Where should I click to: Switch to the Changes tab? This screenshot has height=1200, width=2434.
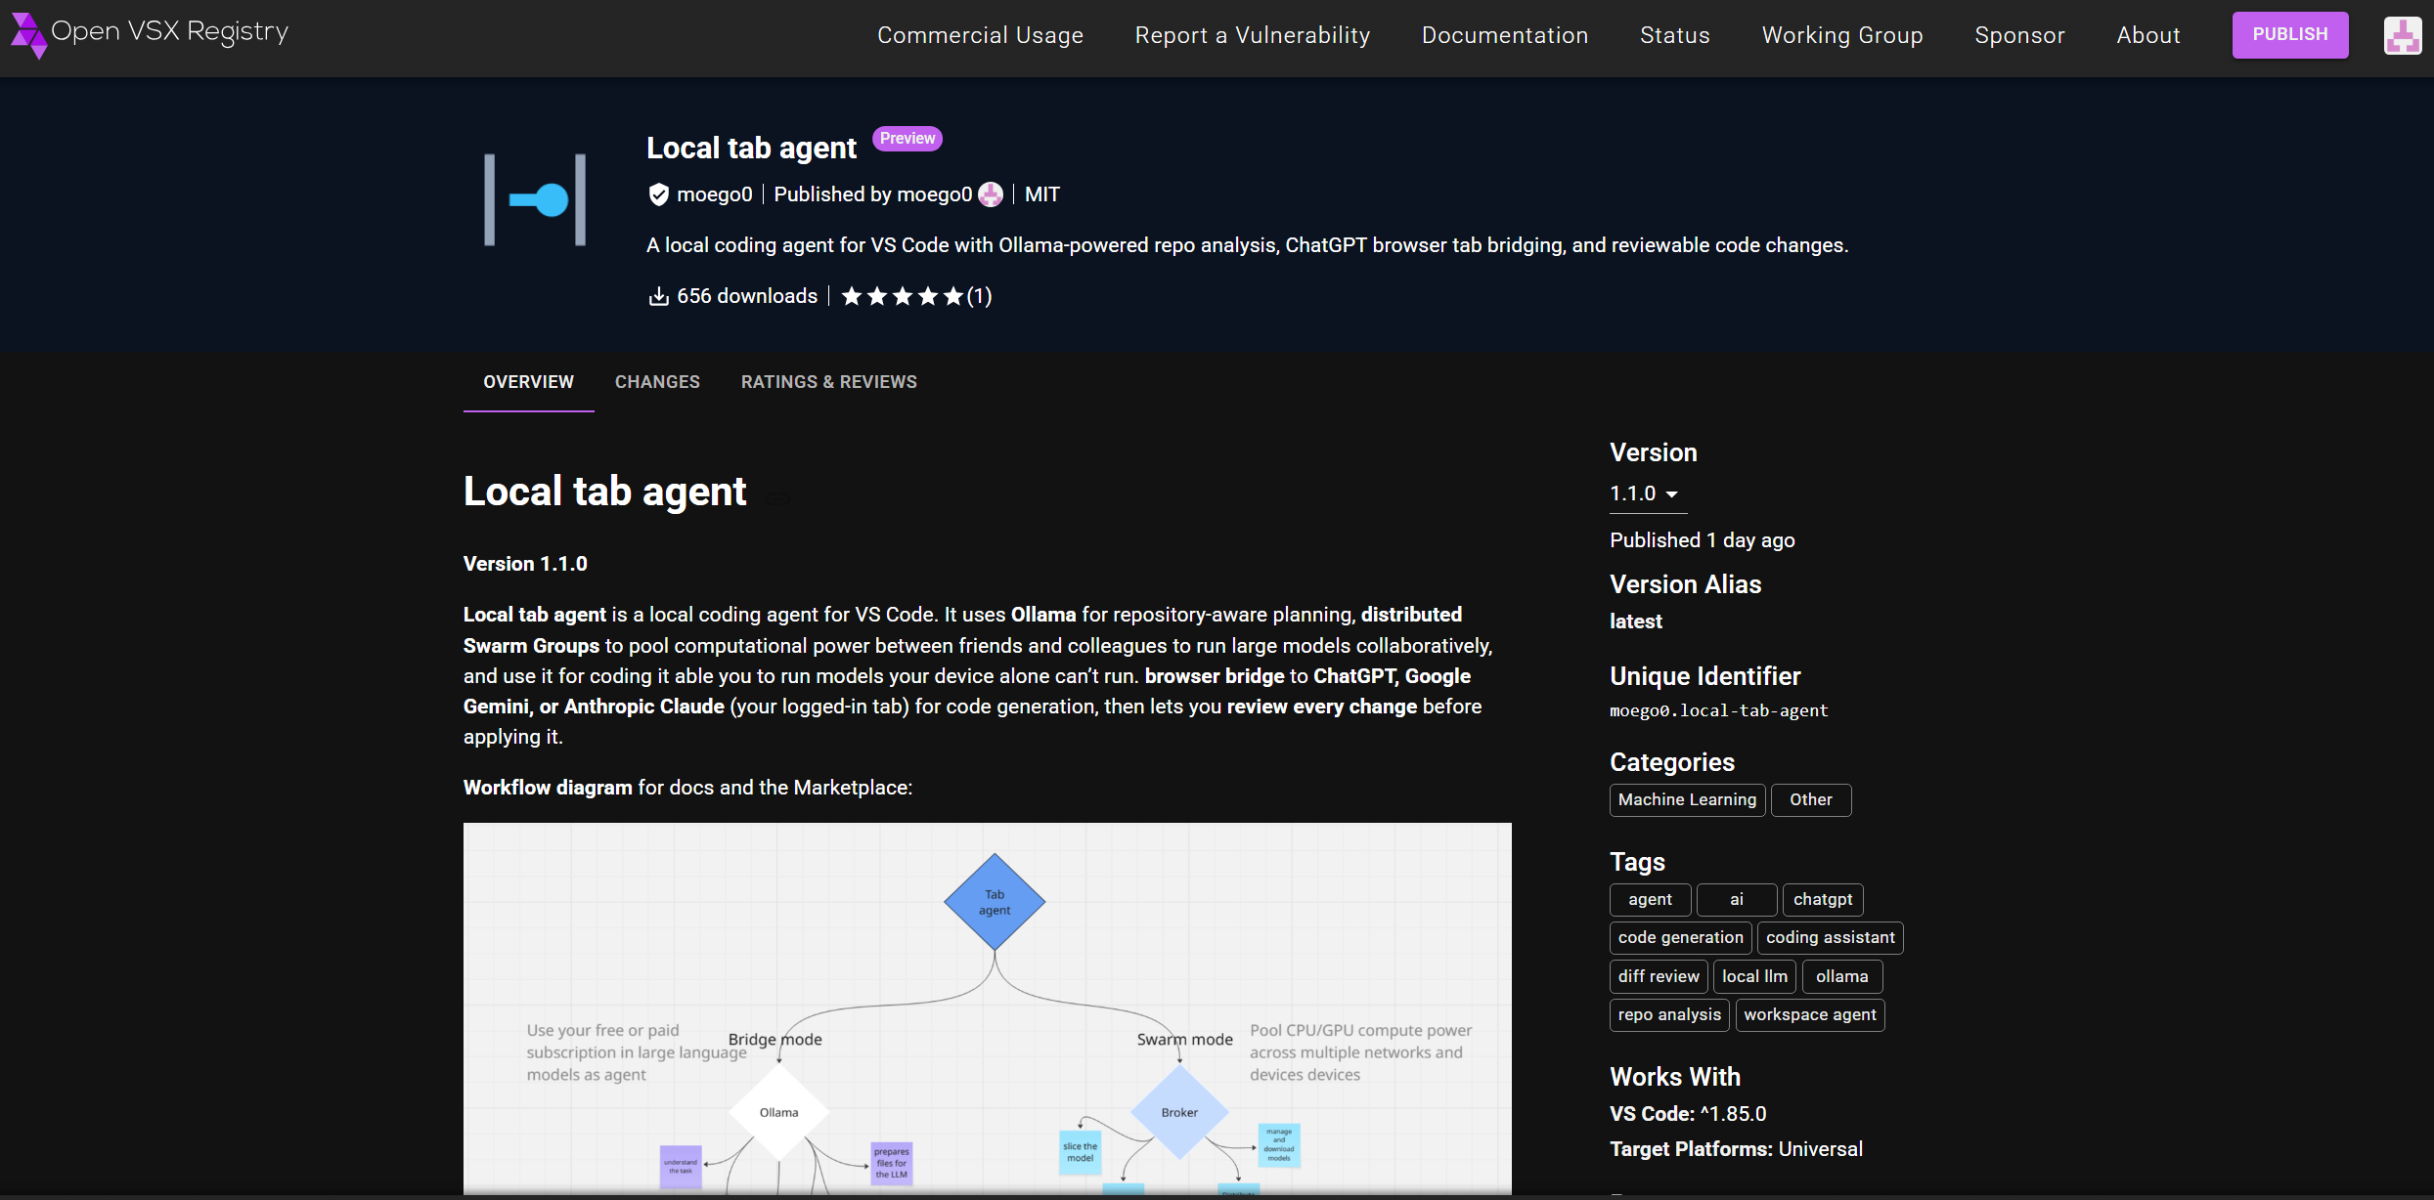tap(657, 382)
